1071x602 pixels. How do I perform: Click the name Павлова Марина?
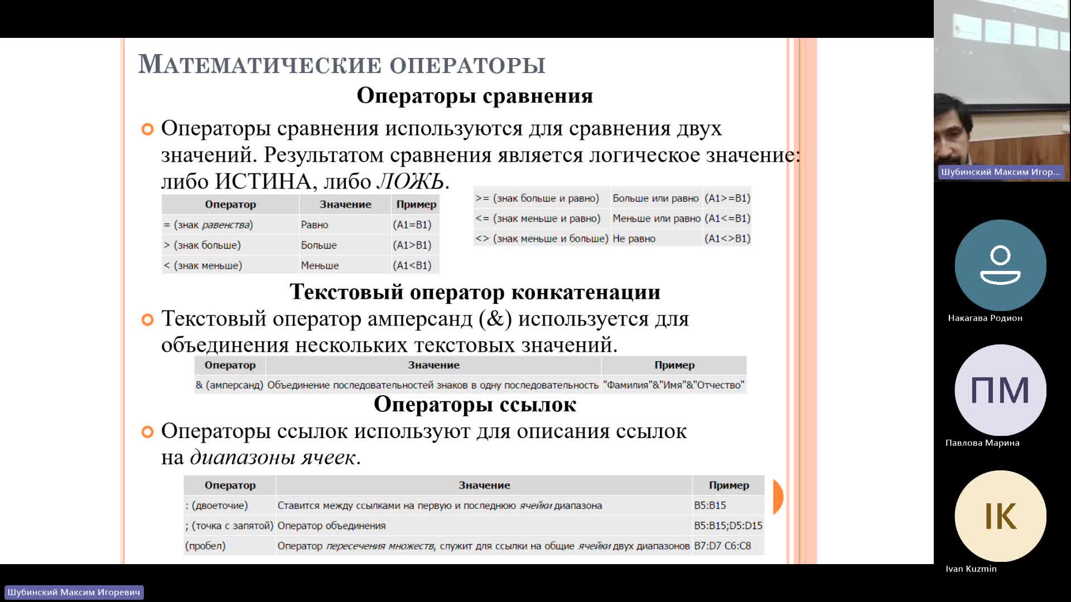click(982, 443)
